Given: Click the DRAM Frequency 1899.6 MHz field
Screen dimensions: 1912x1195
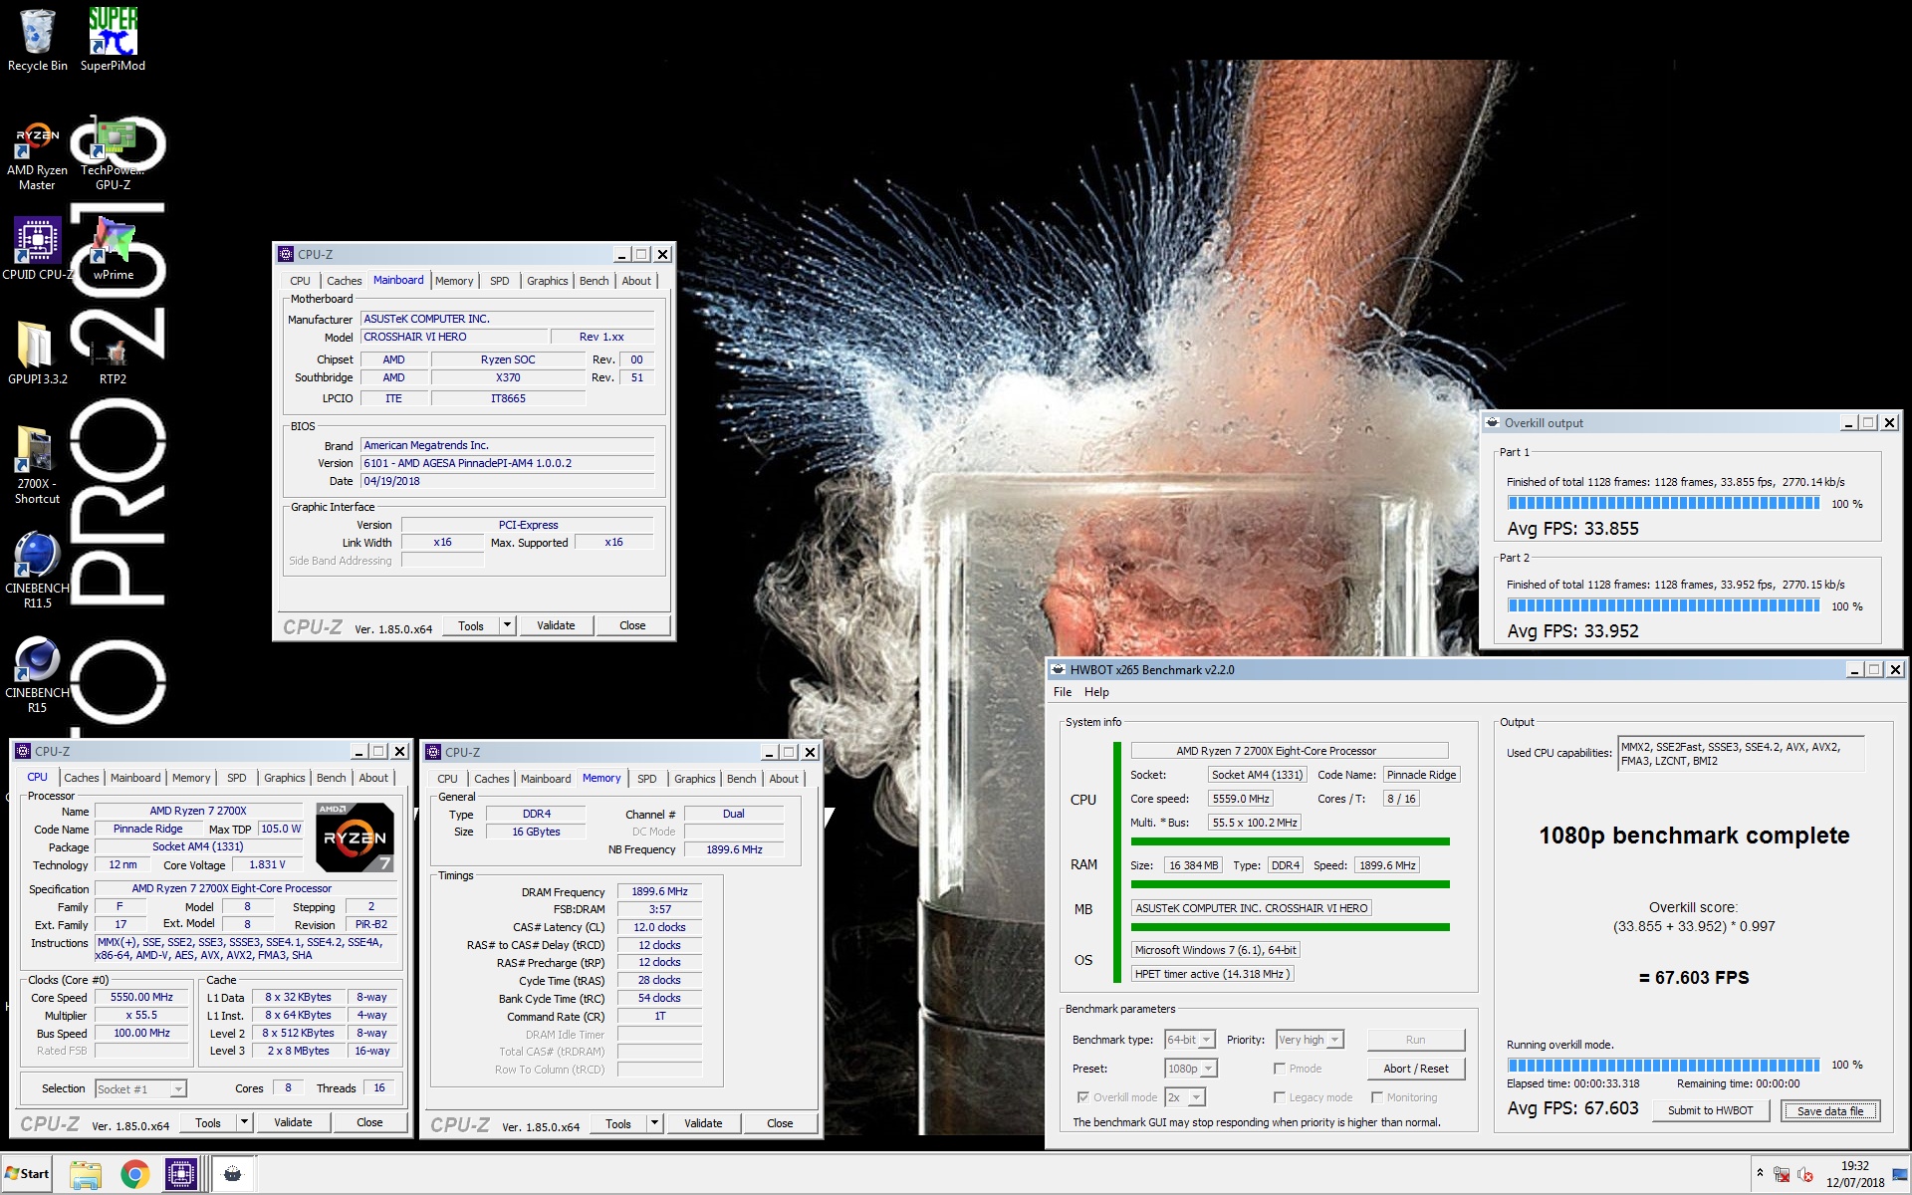Looking at the screenshot, I should [x=659, y=891].
